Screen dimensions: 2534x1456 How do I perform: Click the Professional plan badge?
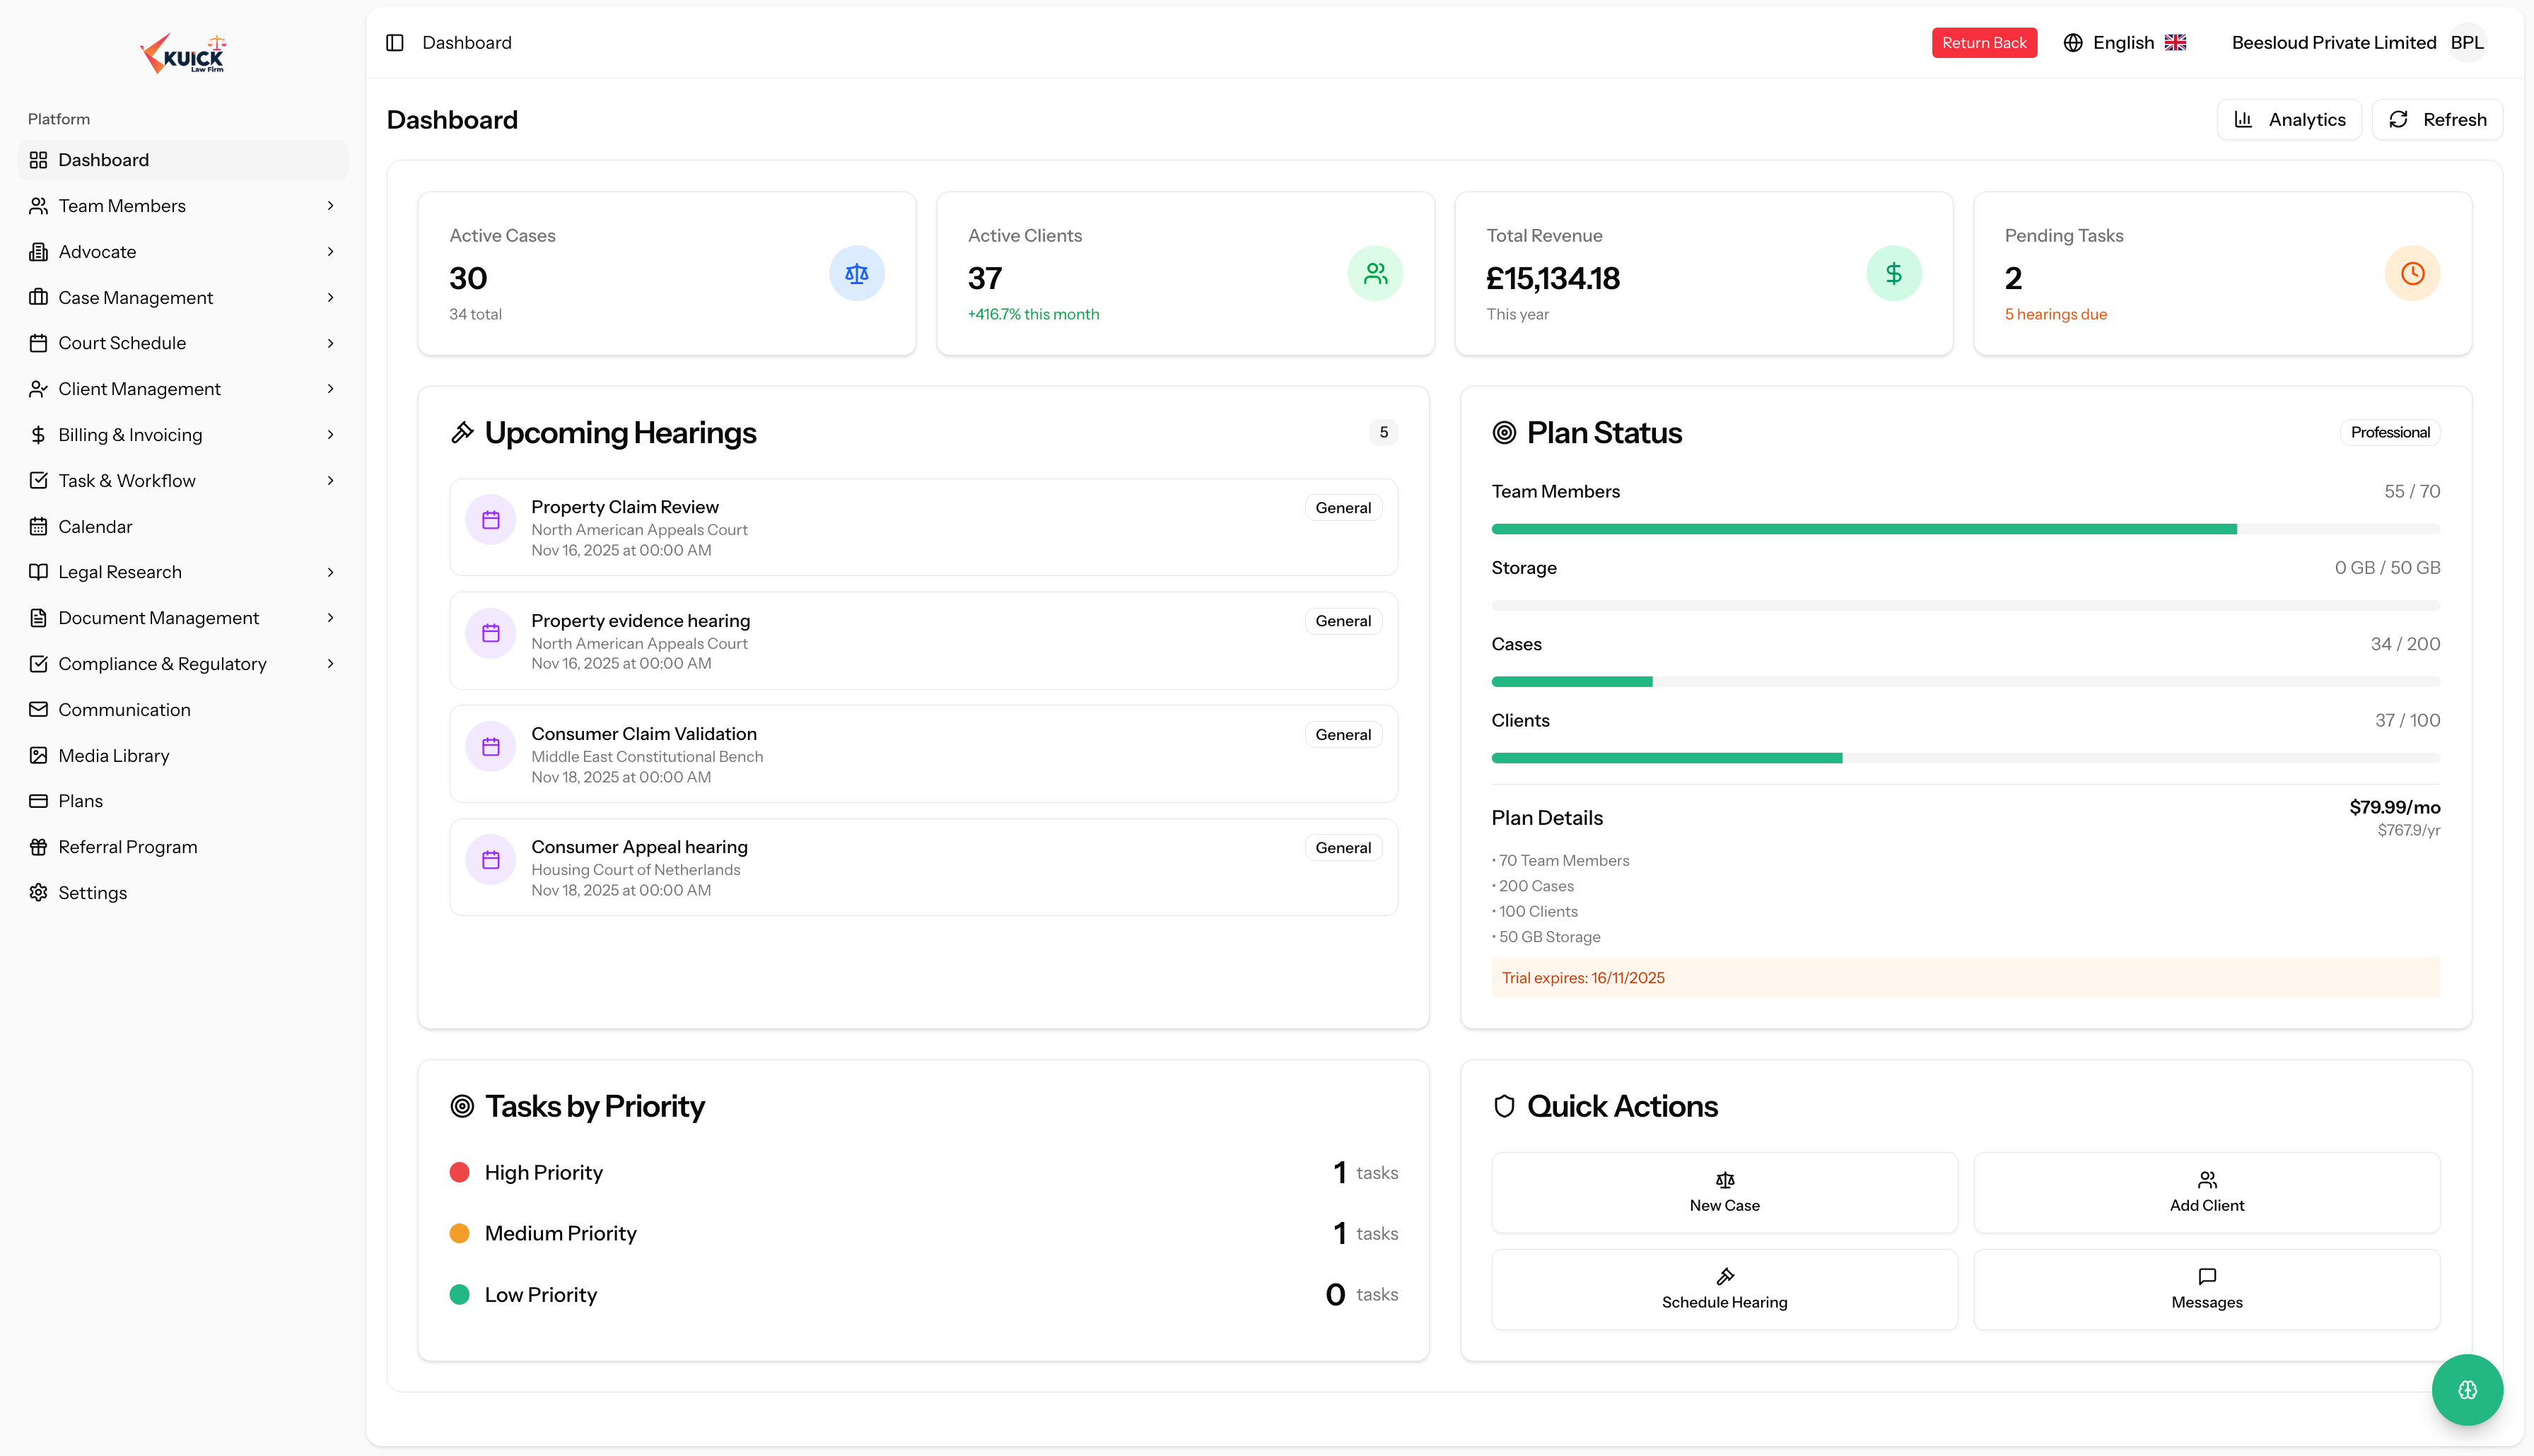tap(2389, 432)
